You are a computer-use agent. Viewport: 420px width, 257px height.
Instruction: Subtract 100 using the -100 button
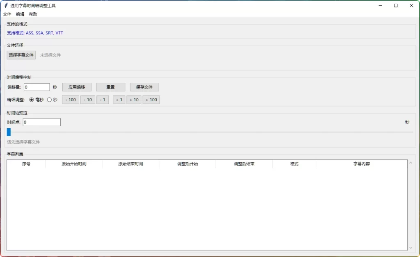tap(70, 100)
